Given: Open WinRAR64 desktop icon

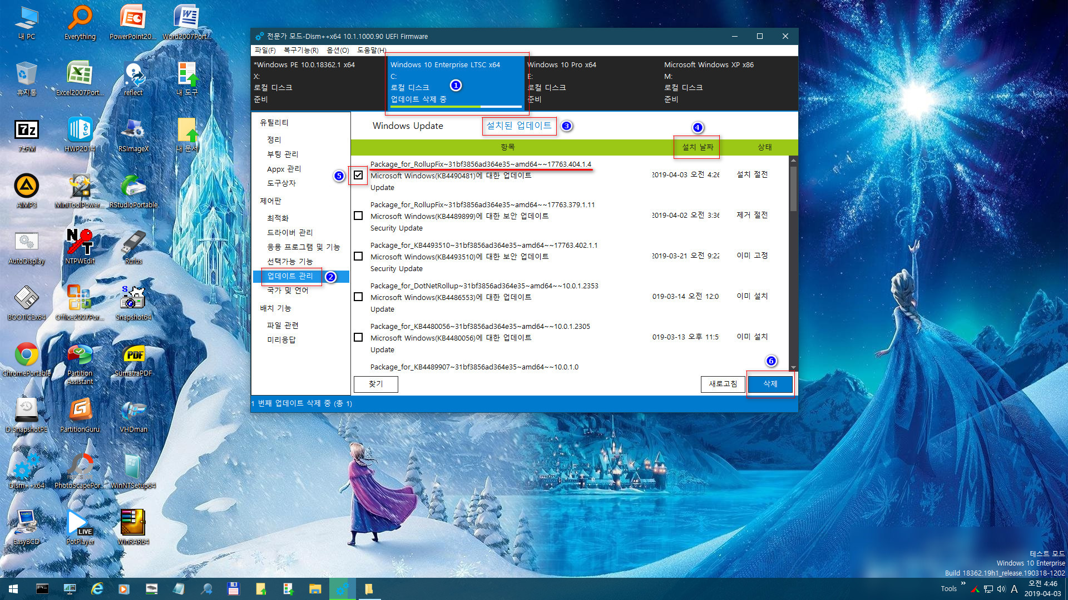Looking at the screenshot, I should pos(133,527).
